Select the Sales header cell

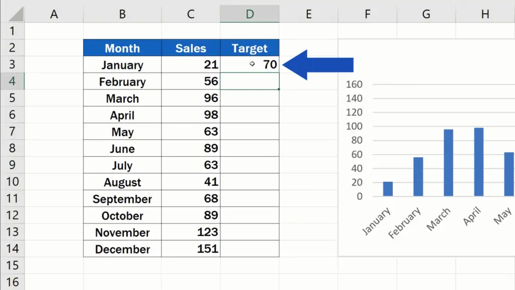tap(190, 48)
